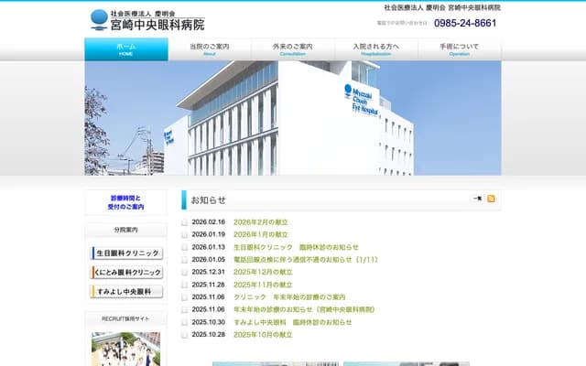Click the document icon beside 2026.01.19
586x366 pixels.
(184, 235)
